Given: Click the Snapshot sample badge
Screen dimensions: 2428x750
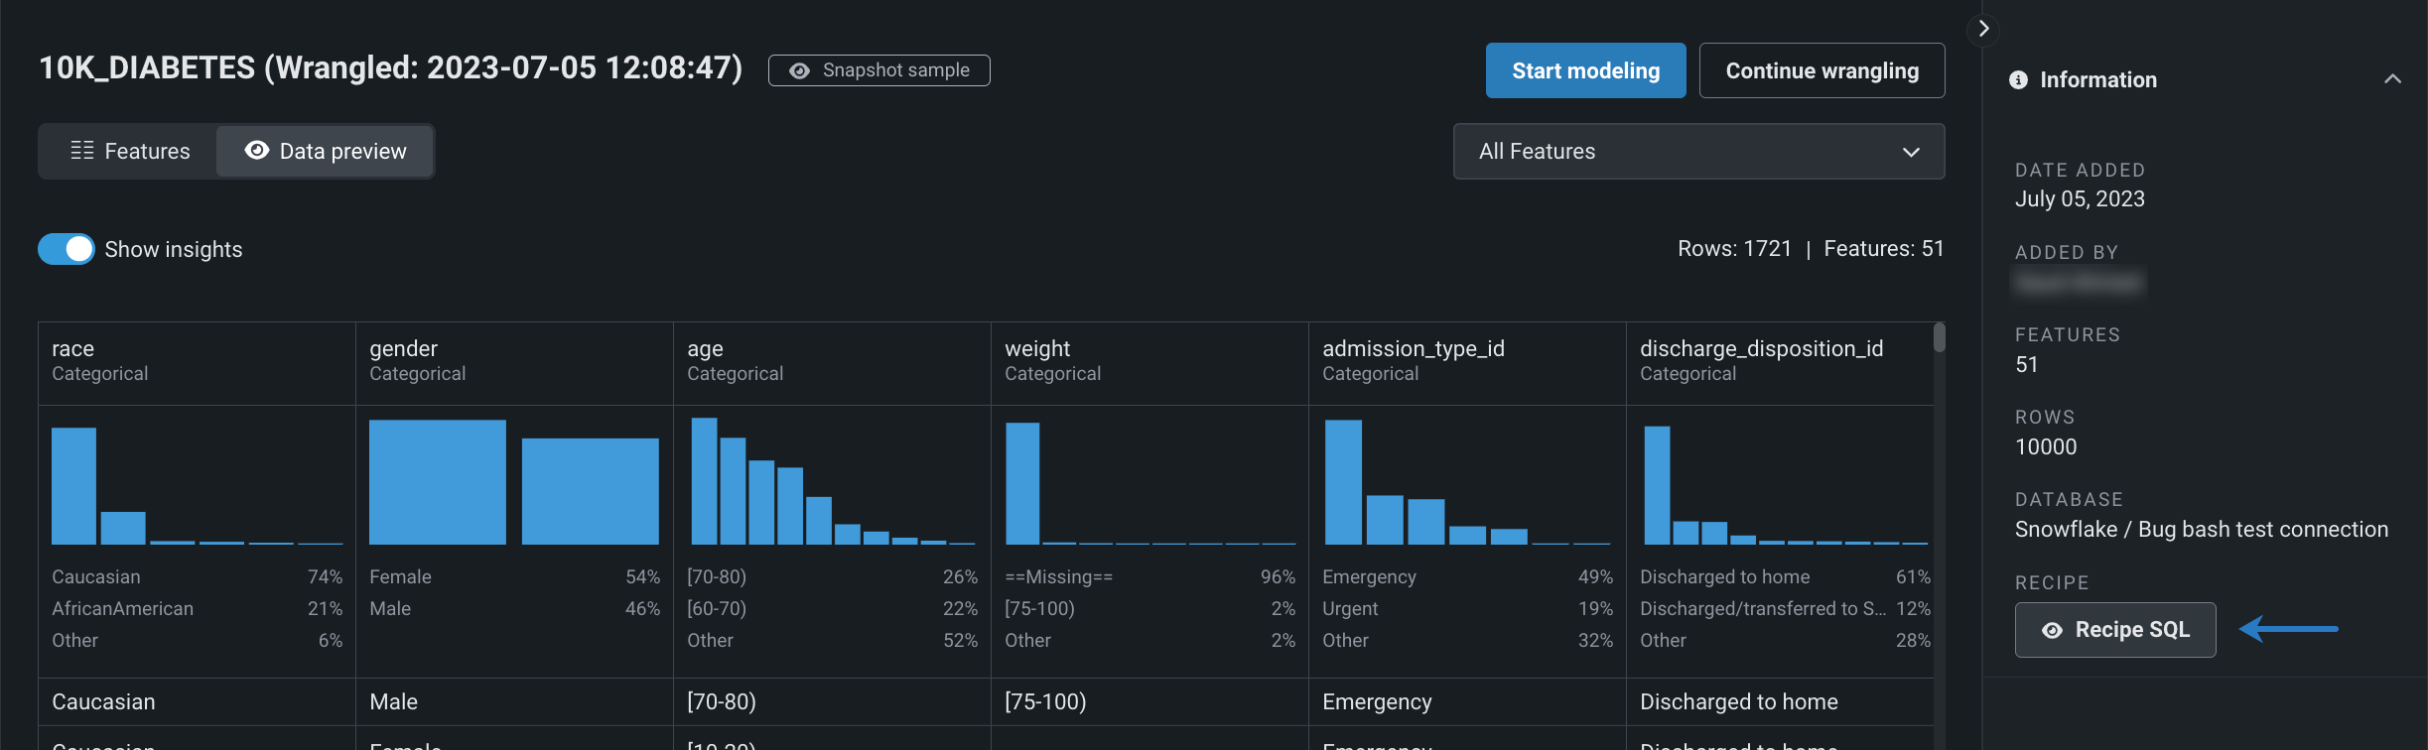Looking at the screenshot, I should pyautogui.click(x=879, y=70).
